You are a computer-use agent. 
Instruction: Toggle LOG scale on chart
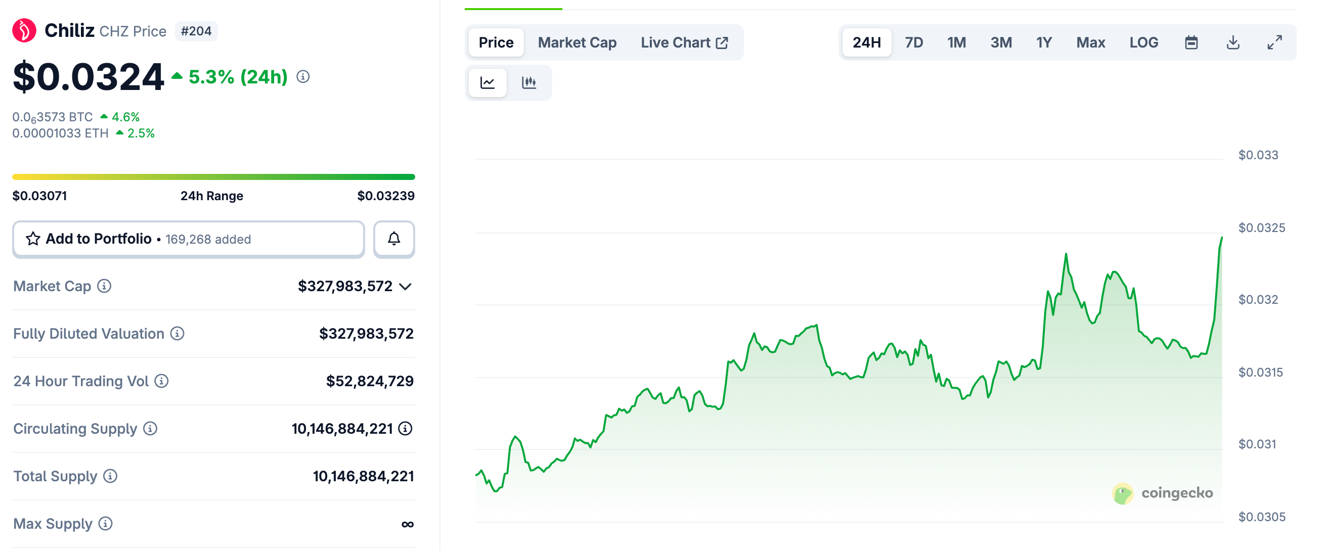[1143, 42]
